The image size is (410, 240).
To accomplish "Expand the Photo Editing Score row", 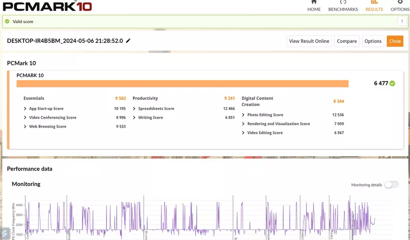I will tap(243, 115).
